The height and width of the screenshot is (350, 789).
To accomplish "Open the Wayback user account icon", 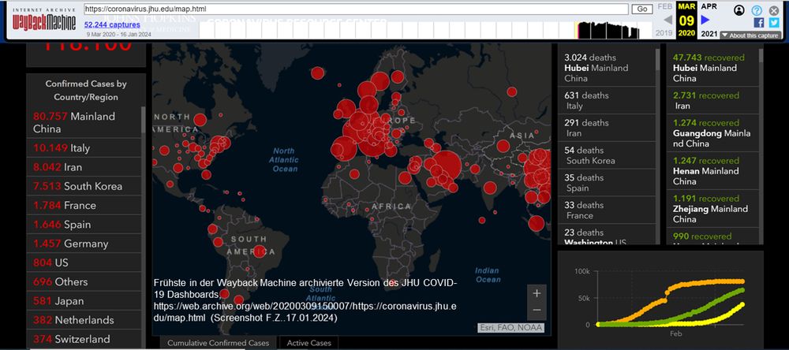I will tap(739, 10).
